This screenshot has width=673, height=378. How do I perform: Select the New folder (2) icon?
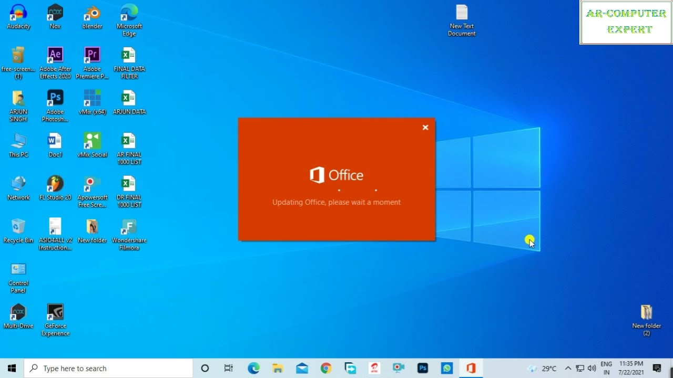pos(646,320)
